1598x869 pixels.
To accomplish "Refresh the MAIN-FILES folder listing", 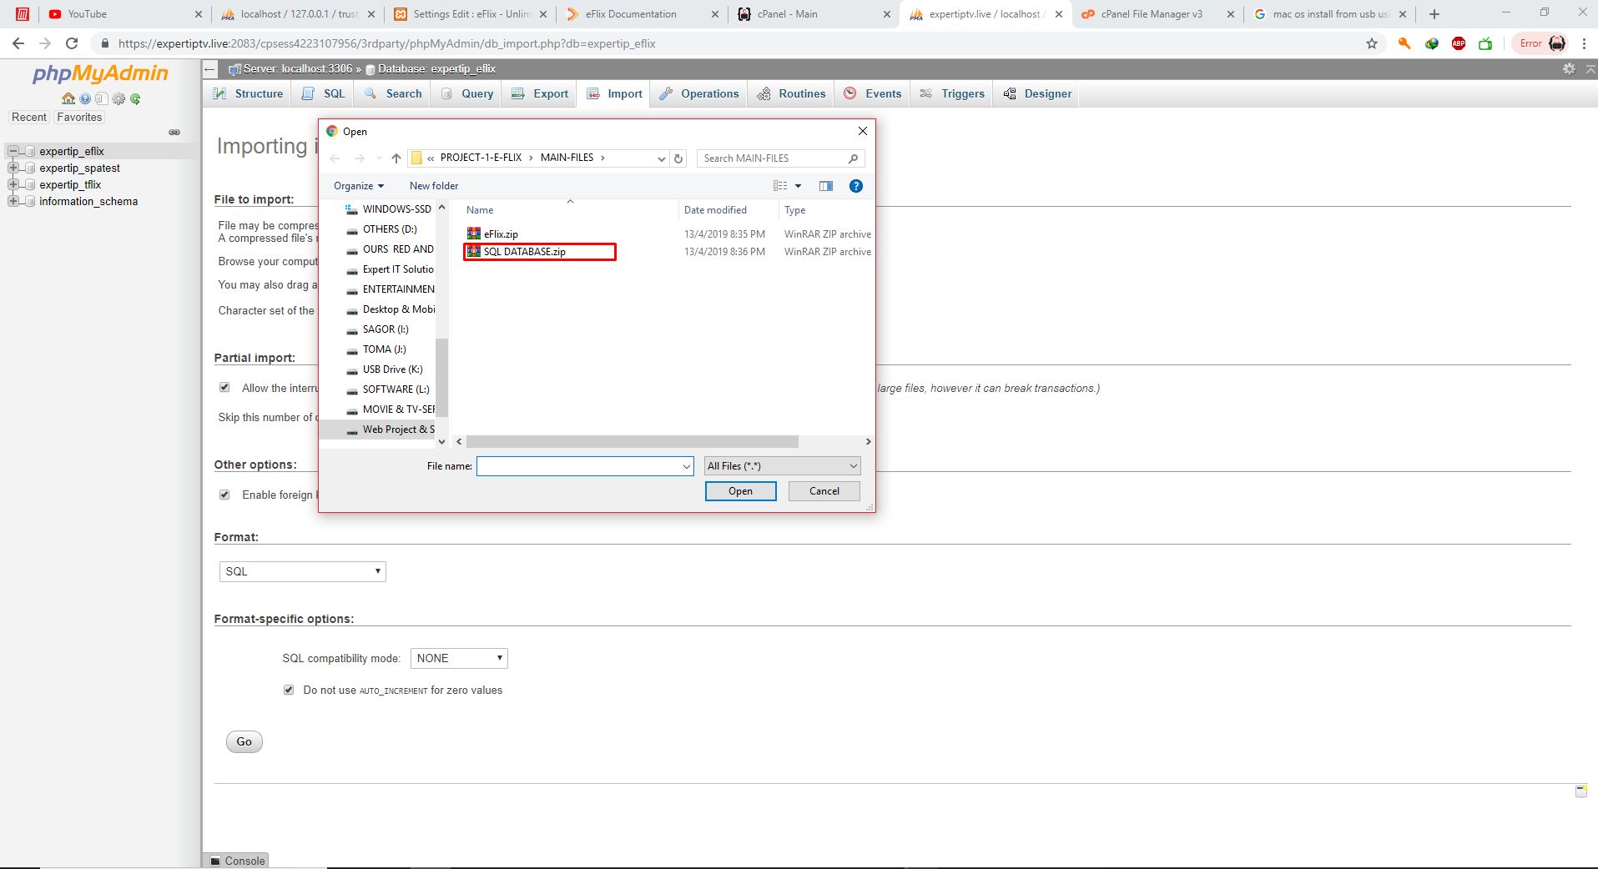I will [678, 158].
